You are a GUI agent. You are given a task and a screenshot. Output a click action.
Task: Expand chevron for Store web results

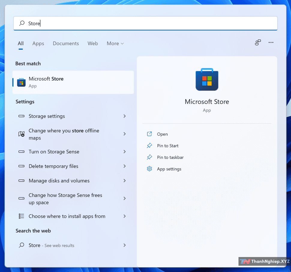point(124,245)
